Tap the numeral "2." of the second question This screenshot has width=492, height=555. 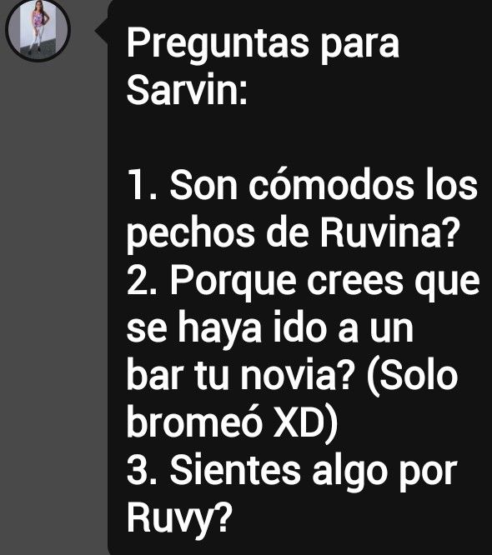142,280
